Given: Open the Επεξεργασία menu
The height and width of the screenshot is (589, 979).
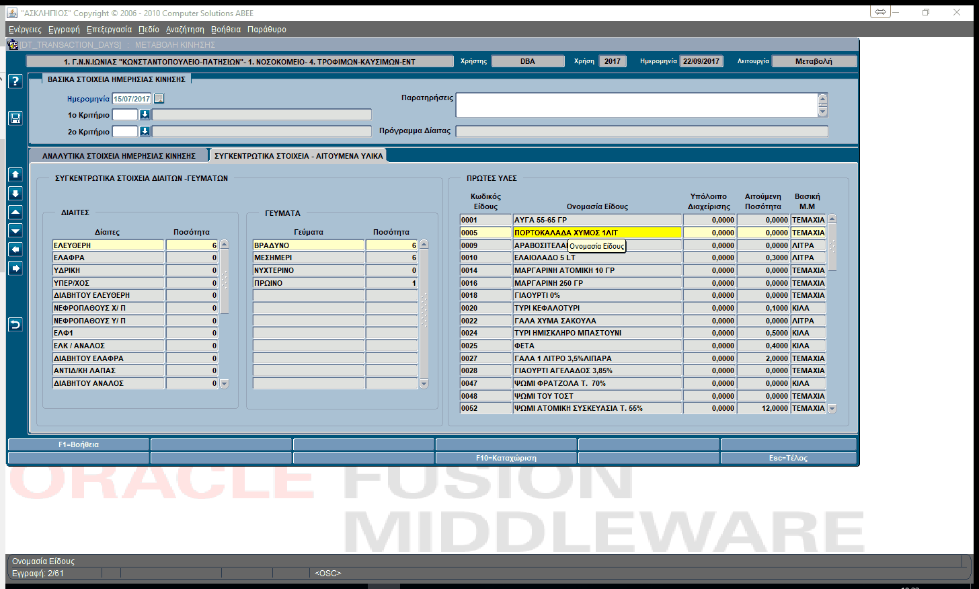Looking at the screenshot, I should point(109,30).
